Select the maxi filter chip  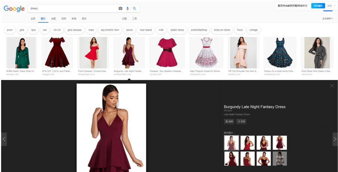point(91,30)
